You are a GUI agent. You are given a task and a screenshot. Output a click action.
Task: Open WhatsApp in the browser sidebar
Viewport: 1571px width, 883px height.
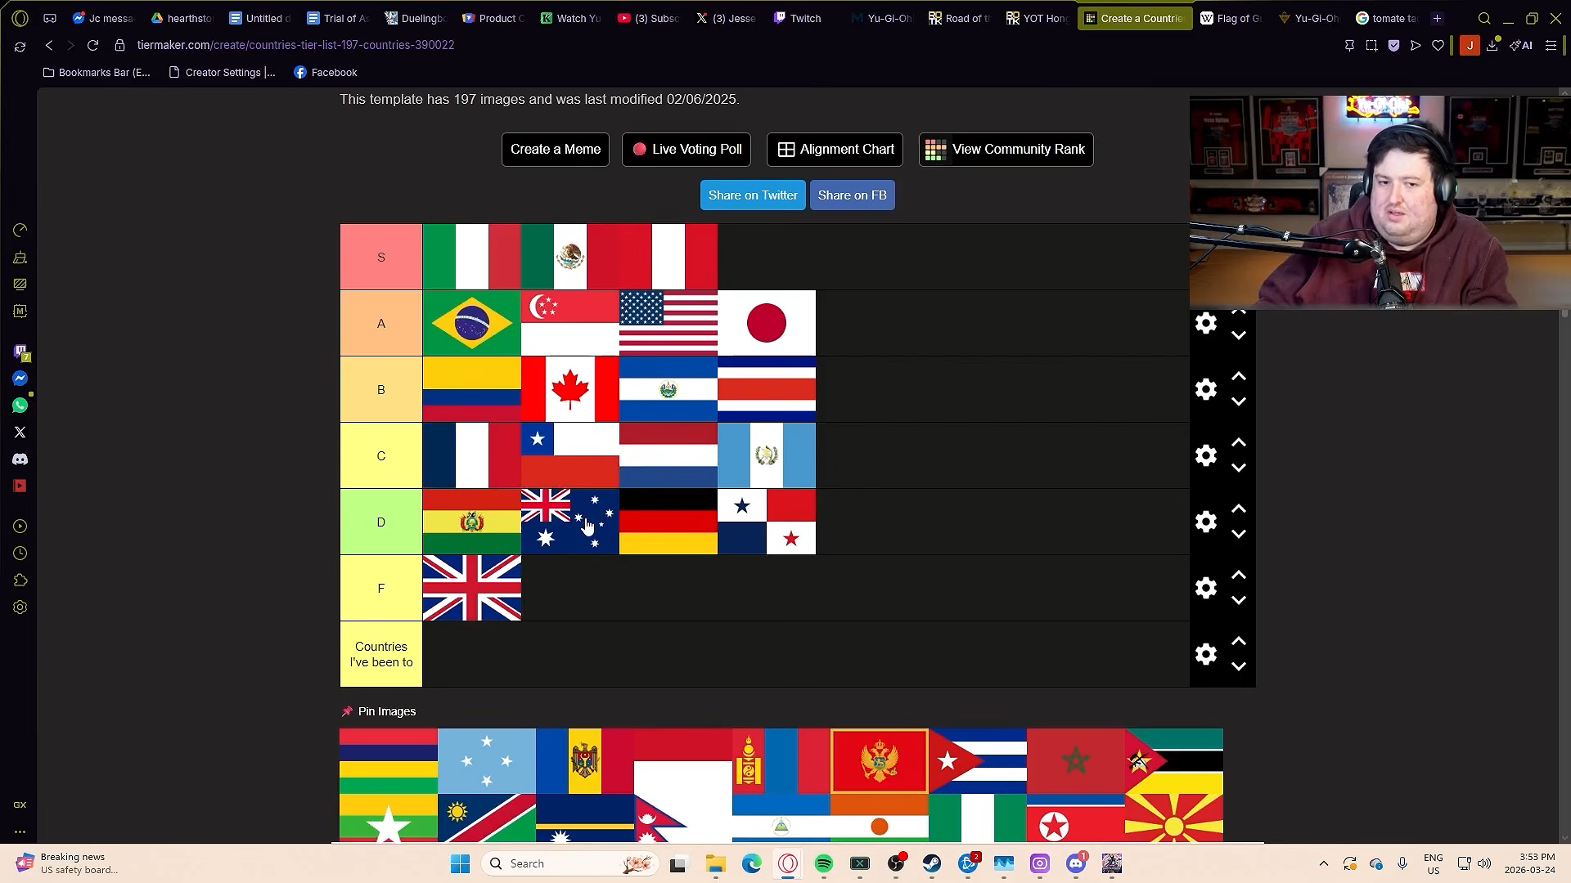click(x=20, y=406)
